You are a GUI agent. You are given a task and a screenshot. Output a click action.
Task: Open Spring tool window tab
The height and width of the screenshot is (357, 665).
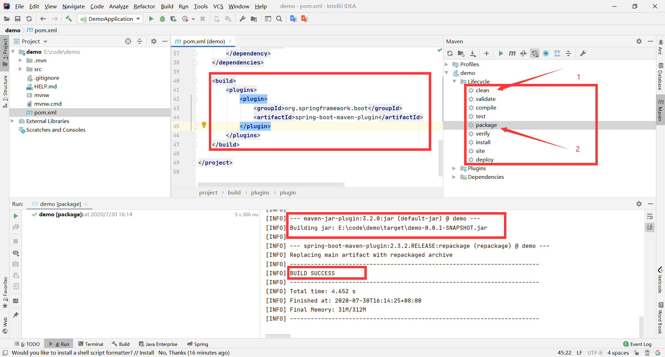tap(197, 344)
